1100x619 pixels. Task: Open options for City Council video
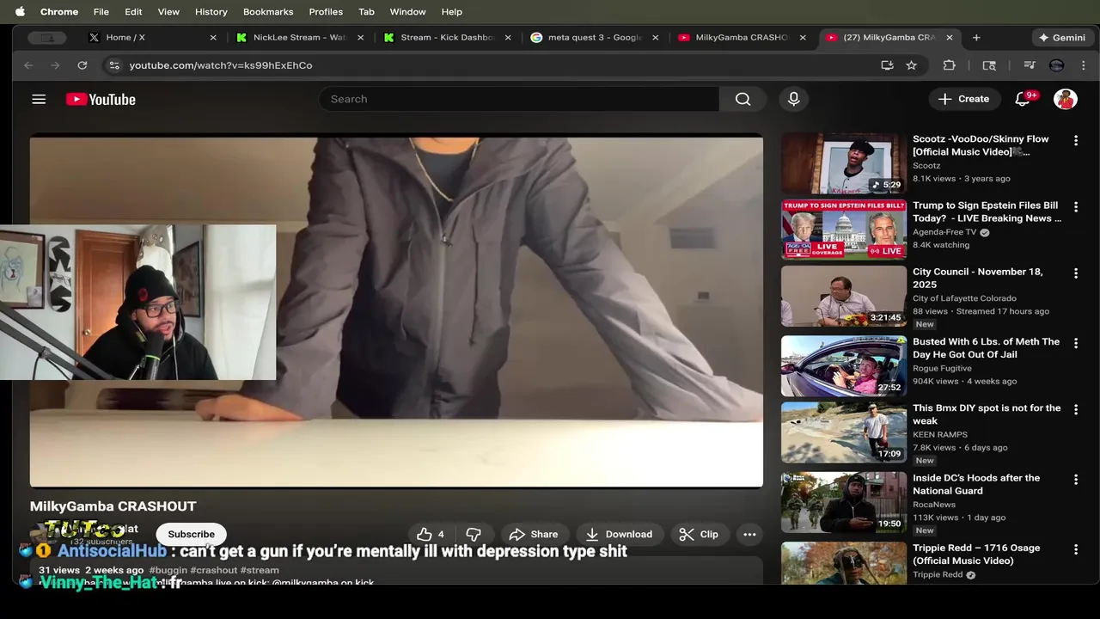click(1075, 273)
